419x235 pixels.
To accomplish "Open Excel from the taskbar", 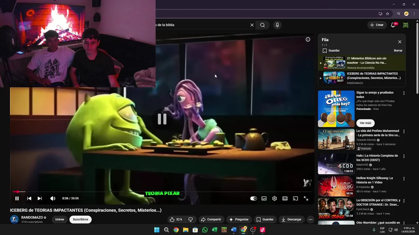I will coord(214,230).
